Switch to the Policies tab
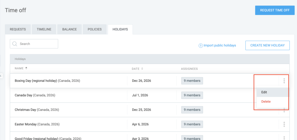The image size is (297, 140). tap(95, 29)
